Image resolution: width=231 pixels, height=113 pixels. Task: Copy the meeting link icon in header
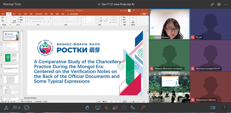[x=212, y=4]
